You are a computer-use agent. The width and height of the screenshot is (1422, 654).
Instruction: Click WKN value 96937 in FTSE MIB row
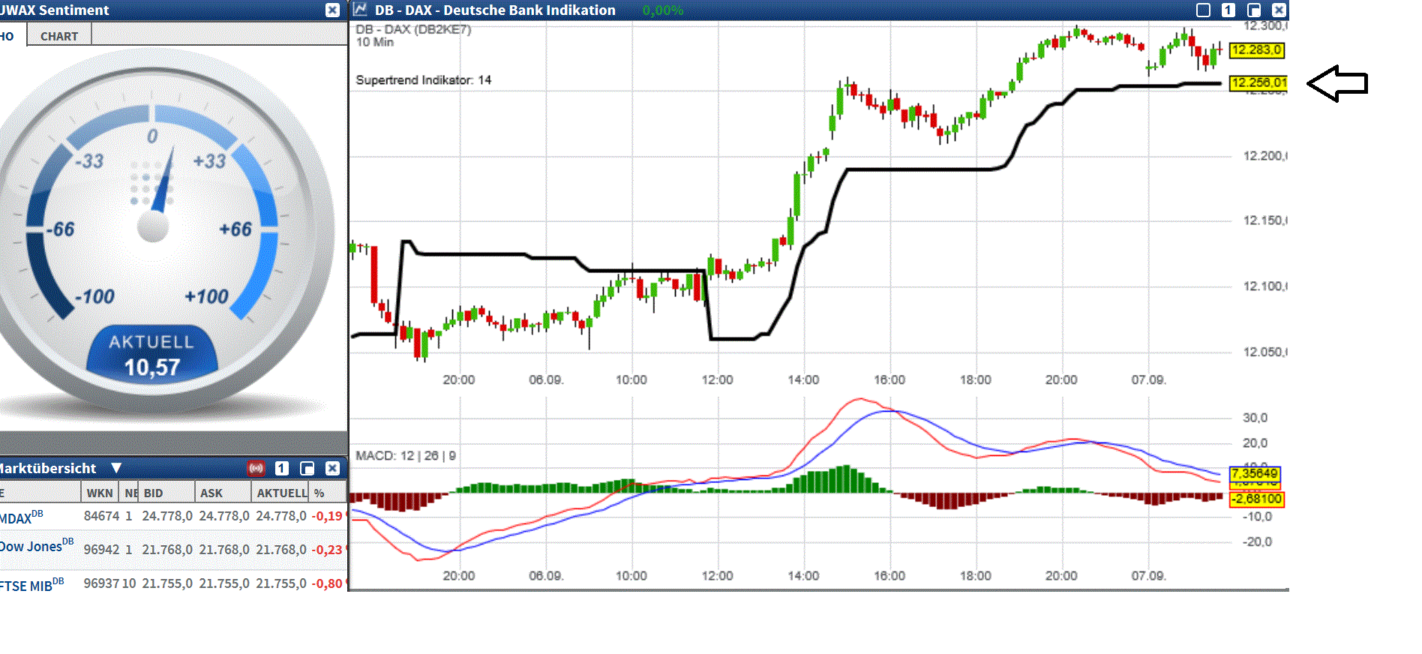101,583
